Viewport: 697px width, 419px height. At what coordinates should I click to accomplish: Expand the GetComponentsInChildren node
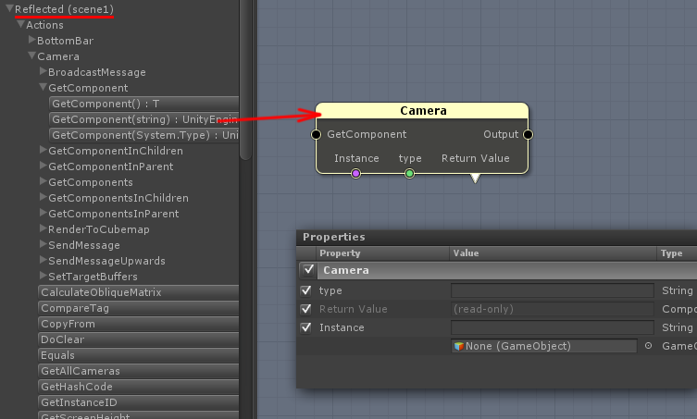44,197
